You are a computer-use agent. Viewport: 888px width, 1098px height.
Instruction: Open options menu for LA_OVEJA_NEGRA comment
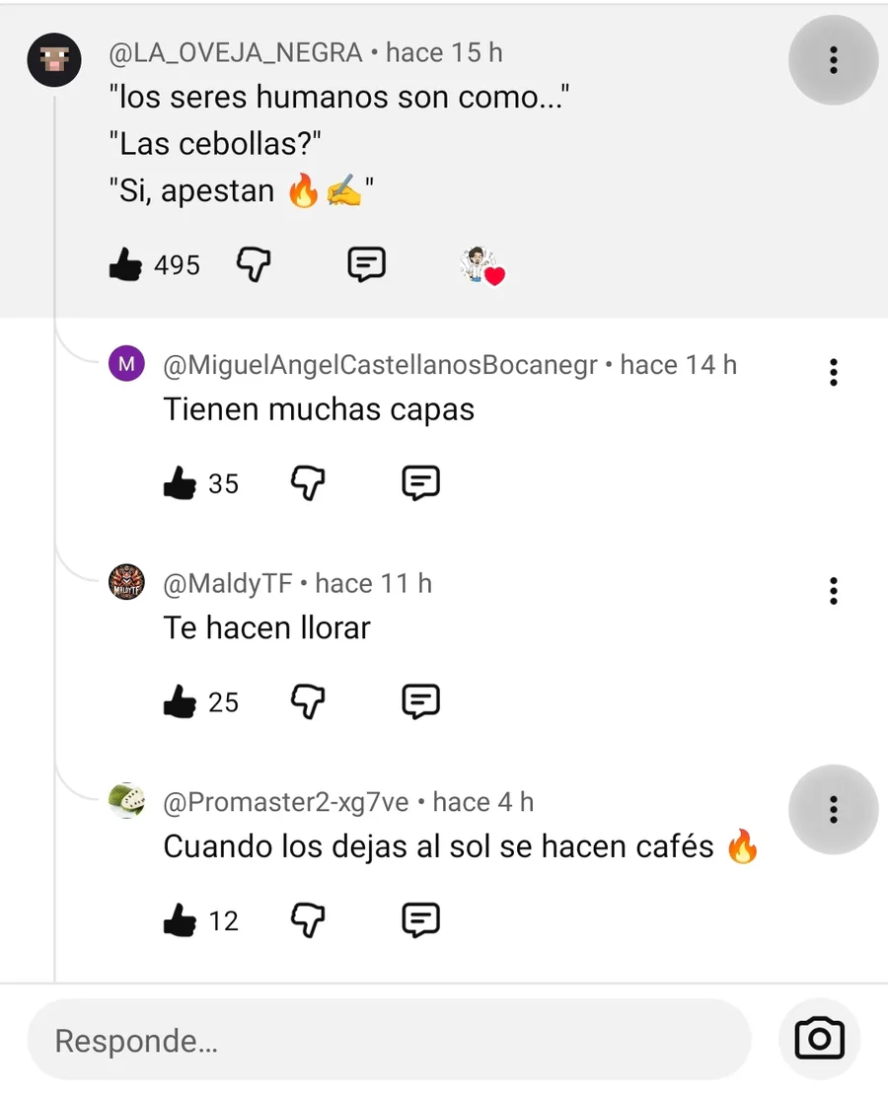(833, 60)
